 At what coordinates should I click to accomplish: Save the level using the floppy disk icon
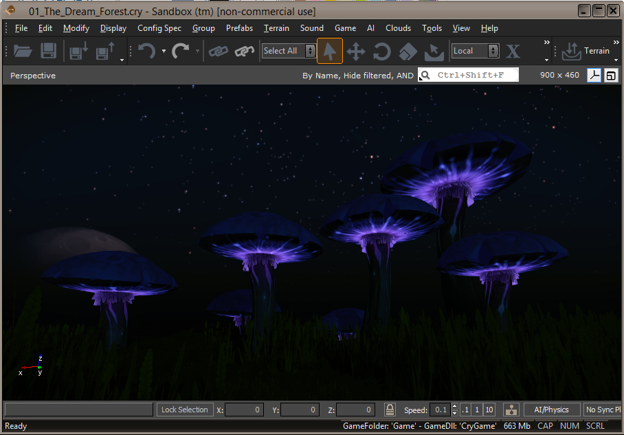click(x=49, y=51)
